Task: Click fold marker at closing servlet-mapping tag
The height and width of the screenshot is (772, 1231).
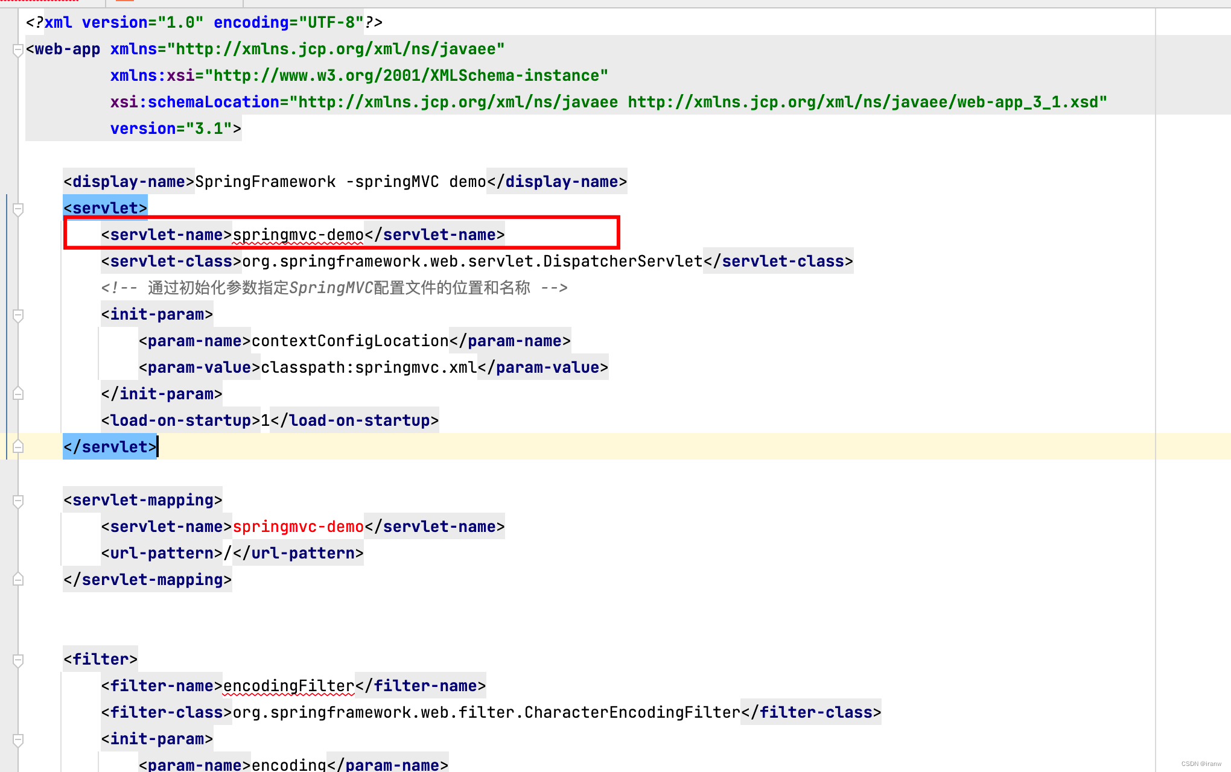Action: (x=18, y=580)
